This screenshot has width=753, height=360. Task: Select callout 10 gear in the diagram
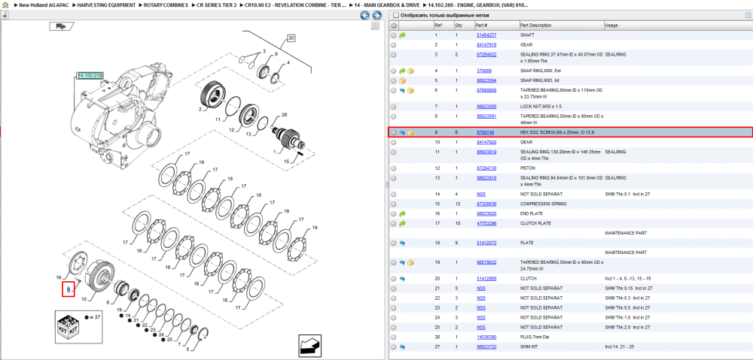point(84,300)
